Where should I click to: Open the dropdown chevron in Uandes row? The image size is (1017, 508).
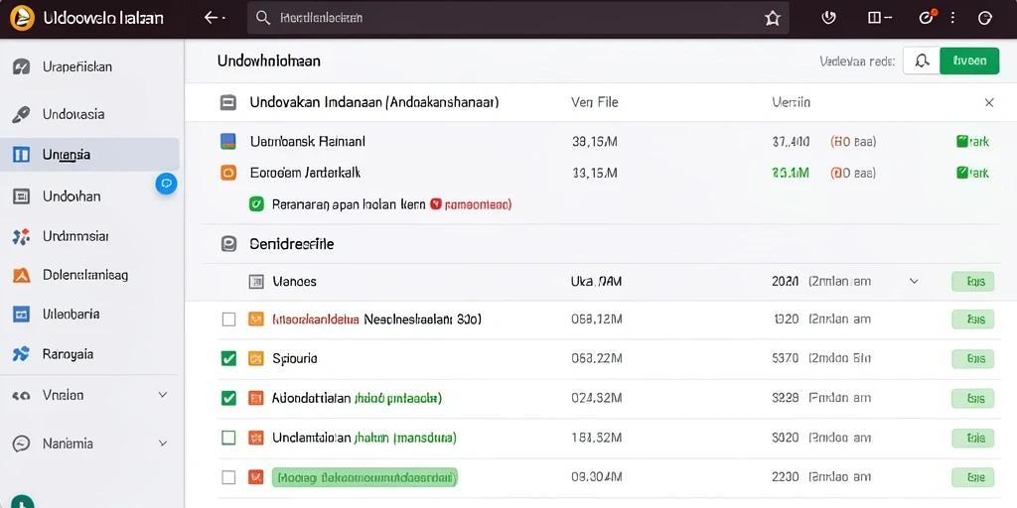914,281
